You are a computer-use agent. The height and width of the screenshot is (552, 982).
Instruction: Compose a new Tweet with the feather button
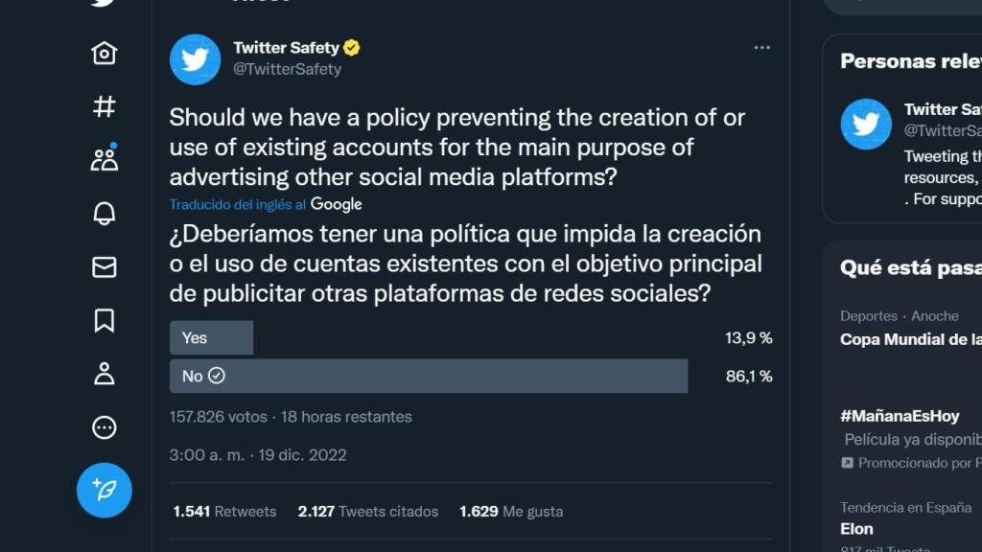[104, 489]
